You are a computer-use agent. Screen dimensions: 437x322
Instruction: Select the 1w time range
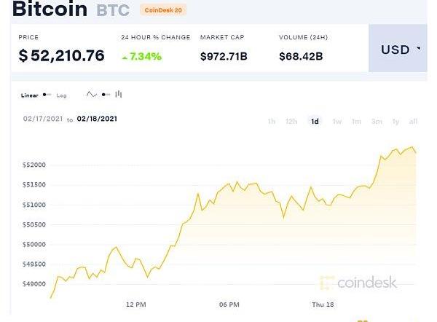pos(336,121)
